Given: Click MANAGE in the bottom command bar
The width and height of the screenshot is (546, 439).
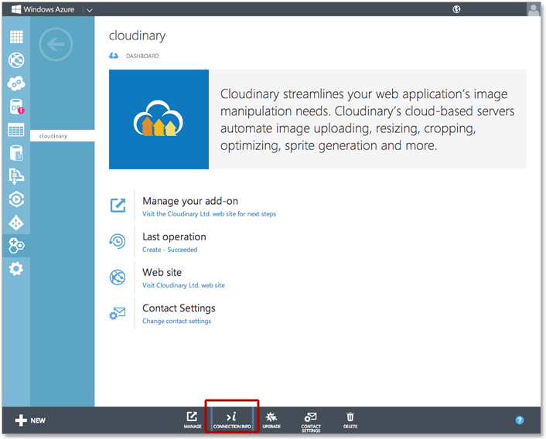Looking at the screenshot, I should click(x=193, y=420).
